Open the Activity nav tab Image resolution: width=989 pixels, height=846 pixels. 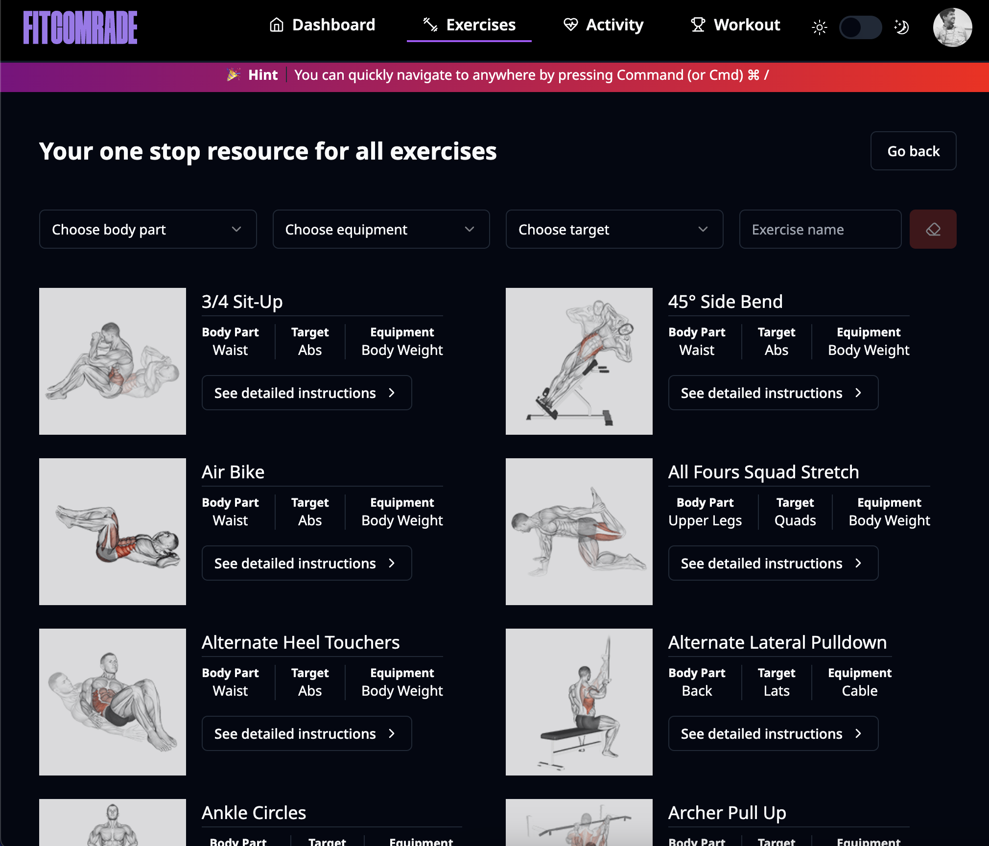pyautogui.click(x=603, y=24)
